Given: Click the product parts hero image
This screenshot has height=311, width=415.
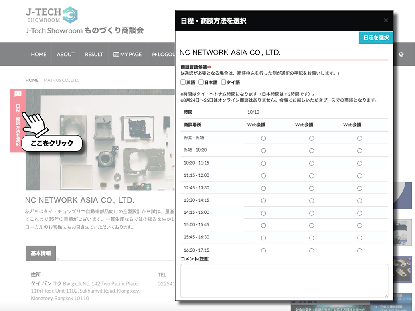Looking at the screenshot, I should click(x=100, y=140).
